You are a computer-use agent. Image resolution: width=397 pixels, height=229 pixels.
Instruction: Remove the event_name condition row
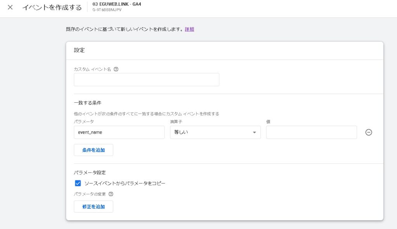pyautogui.click(x=369, y=132)
